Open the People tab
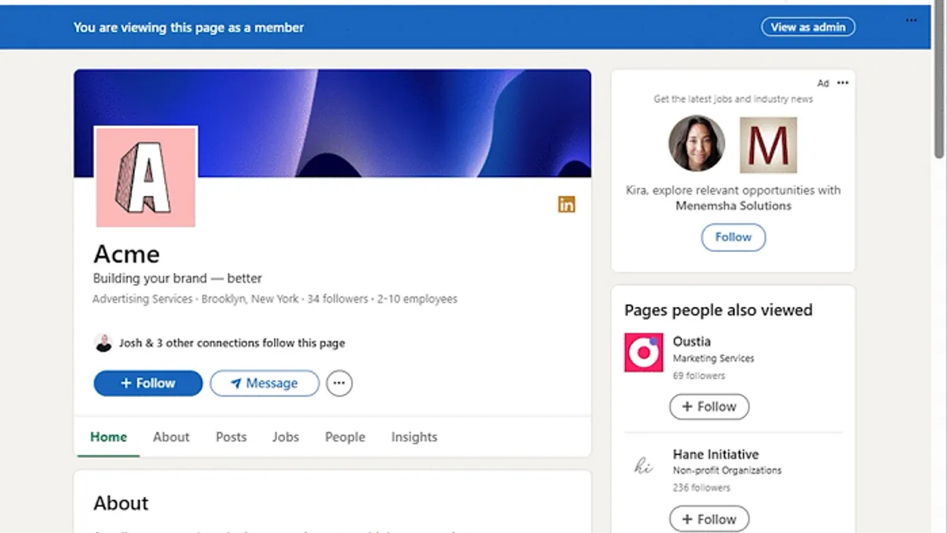Viewport: 947px width, 533px height. [x=345, y=437]
